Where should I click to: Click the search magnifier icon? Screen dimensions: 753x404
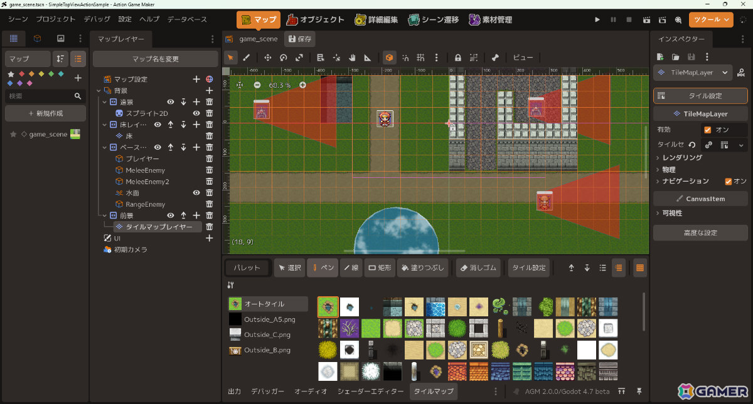78,96
